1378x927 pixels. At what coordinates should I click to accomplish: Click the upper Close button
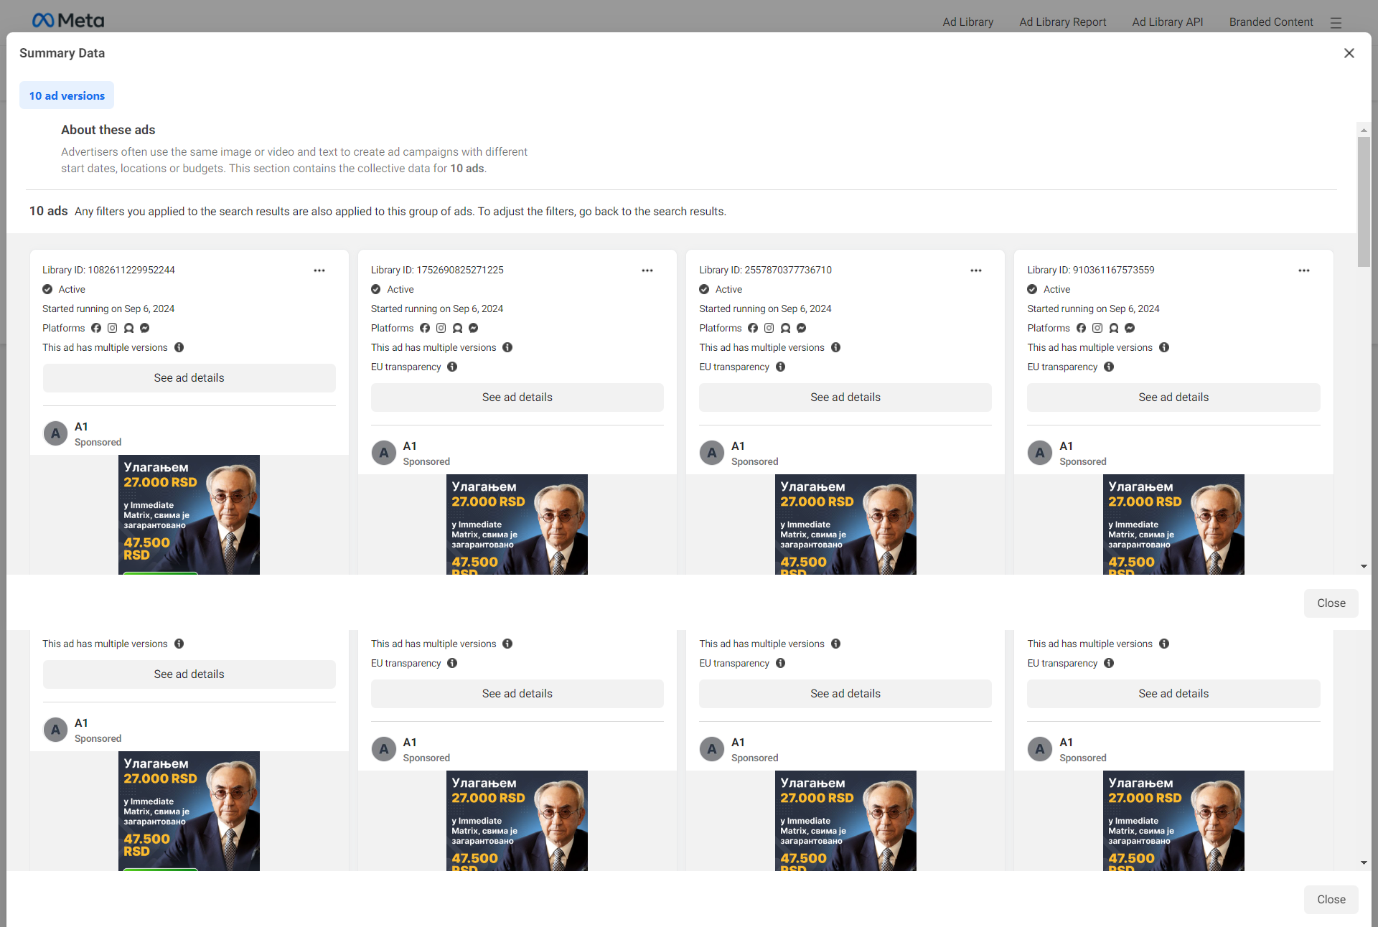[x=1331, y=603]
